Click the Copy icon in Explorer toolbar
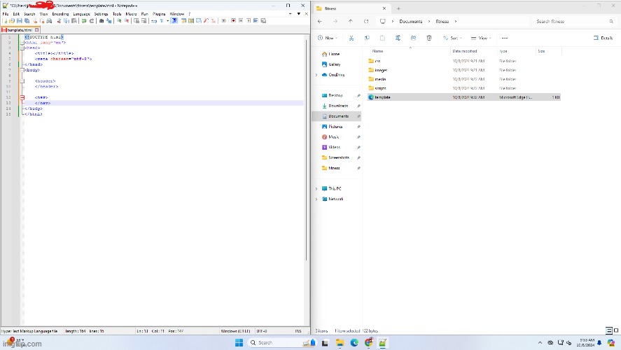Viewport: 621px width, 350px height. tap(367, 38)
